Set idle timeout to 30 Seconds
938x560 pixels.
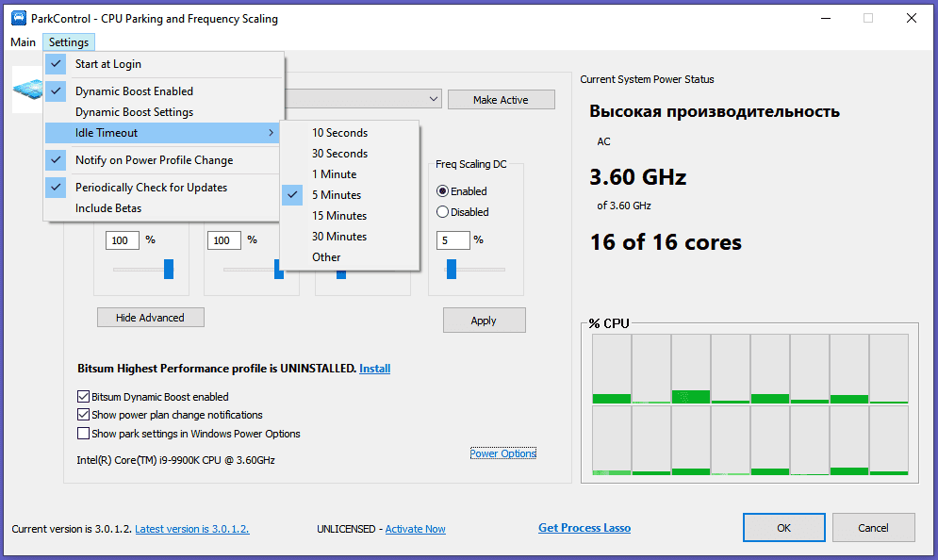350,153
